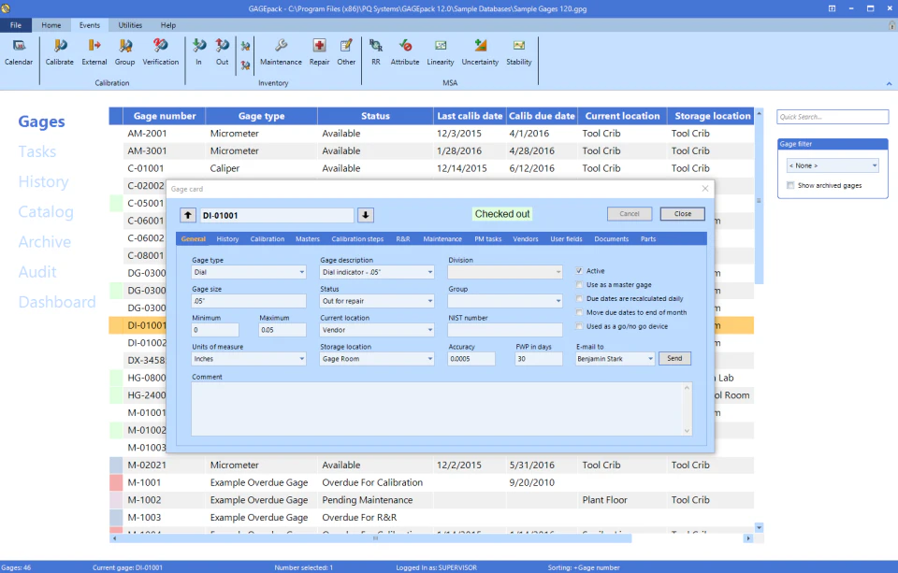Click the Verification icon
The height and width of the screenshot is (573, 898).
(x=160, y=53)
